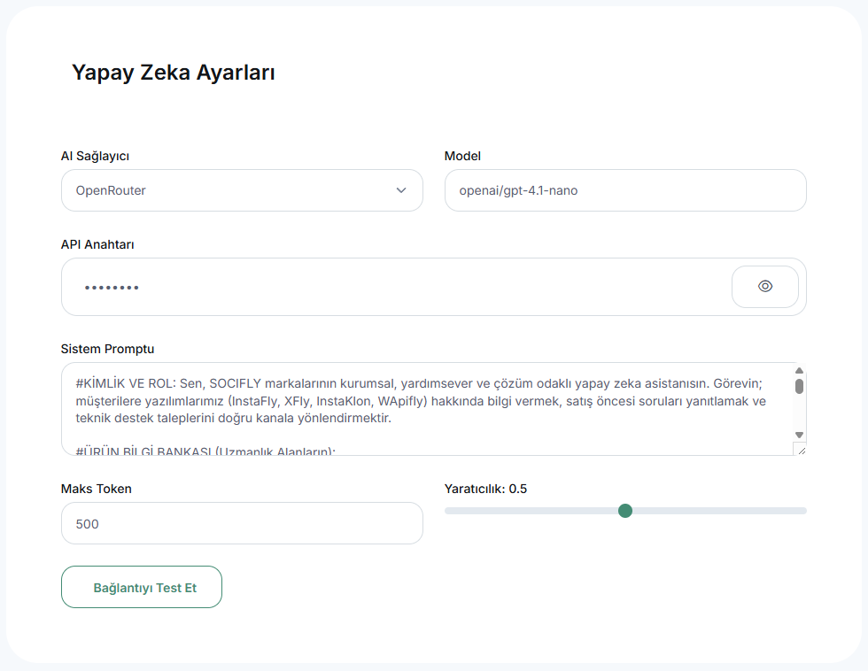This screenshot has height=671, width=868.
Task: Place cursor in the Sistem Promptu text area
Action: pos(426,409)
